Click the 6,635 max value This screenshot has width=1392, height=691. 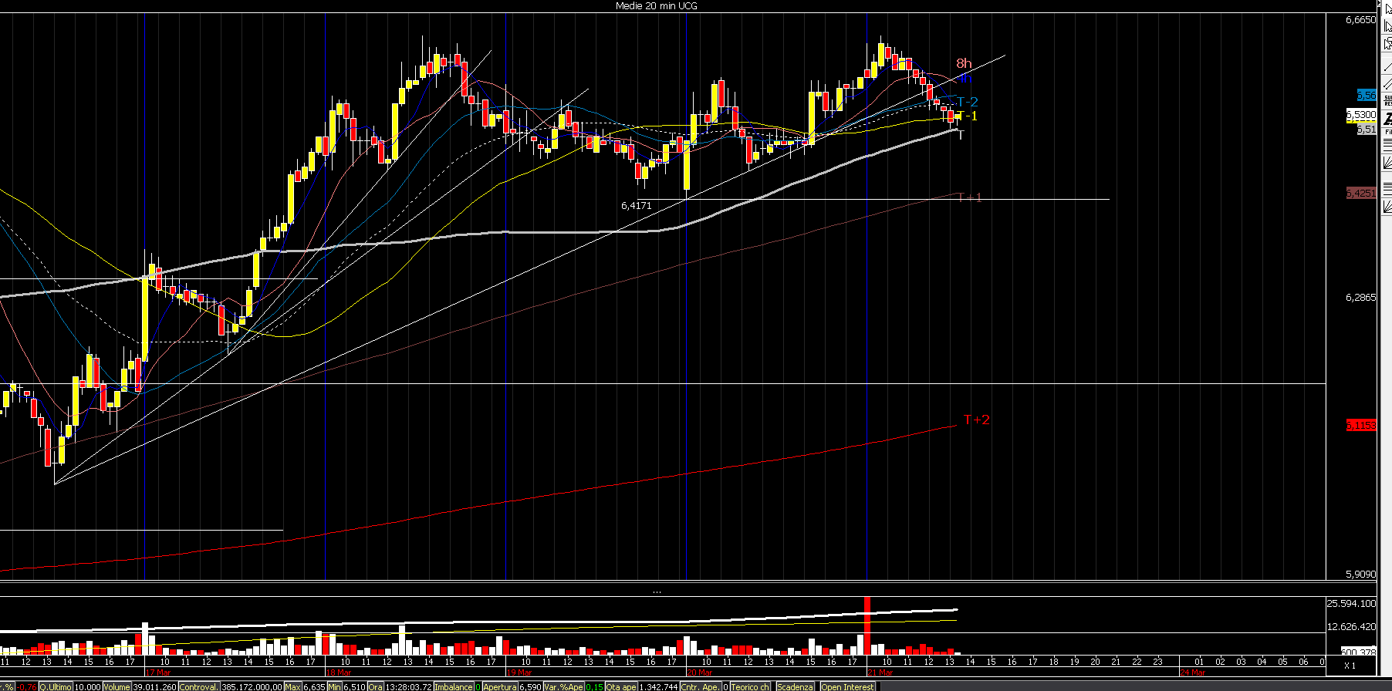pyautogui.click(x=314, y=686)
